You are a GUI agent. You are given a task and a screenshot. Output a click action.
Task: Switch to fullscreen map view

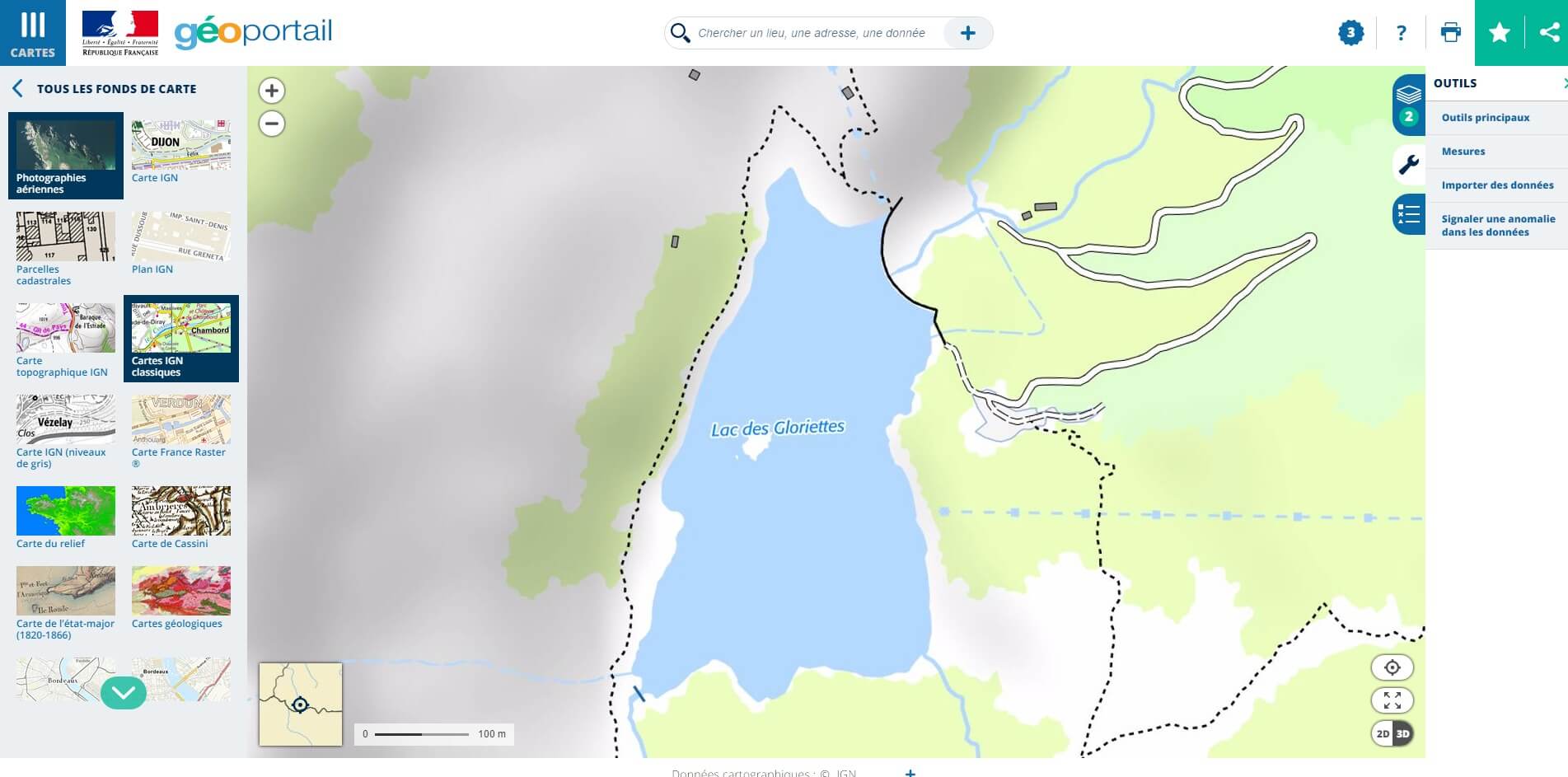click(x=1392, y=700)
